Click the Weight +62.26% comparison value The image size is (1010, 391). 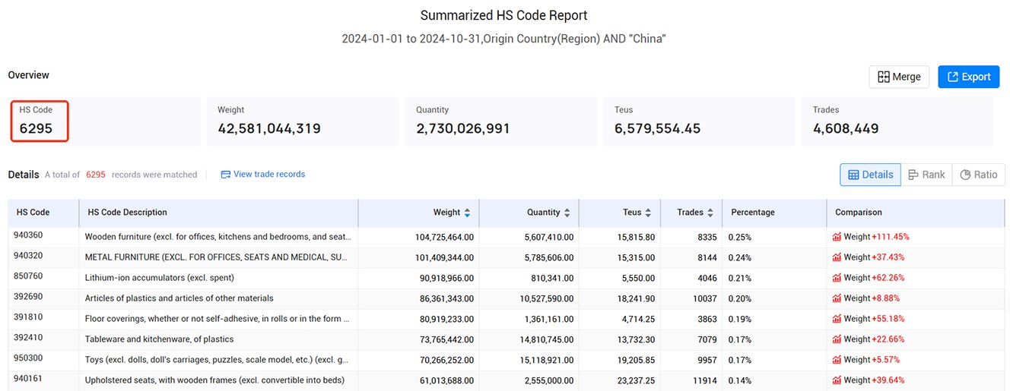(874, 278)
